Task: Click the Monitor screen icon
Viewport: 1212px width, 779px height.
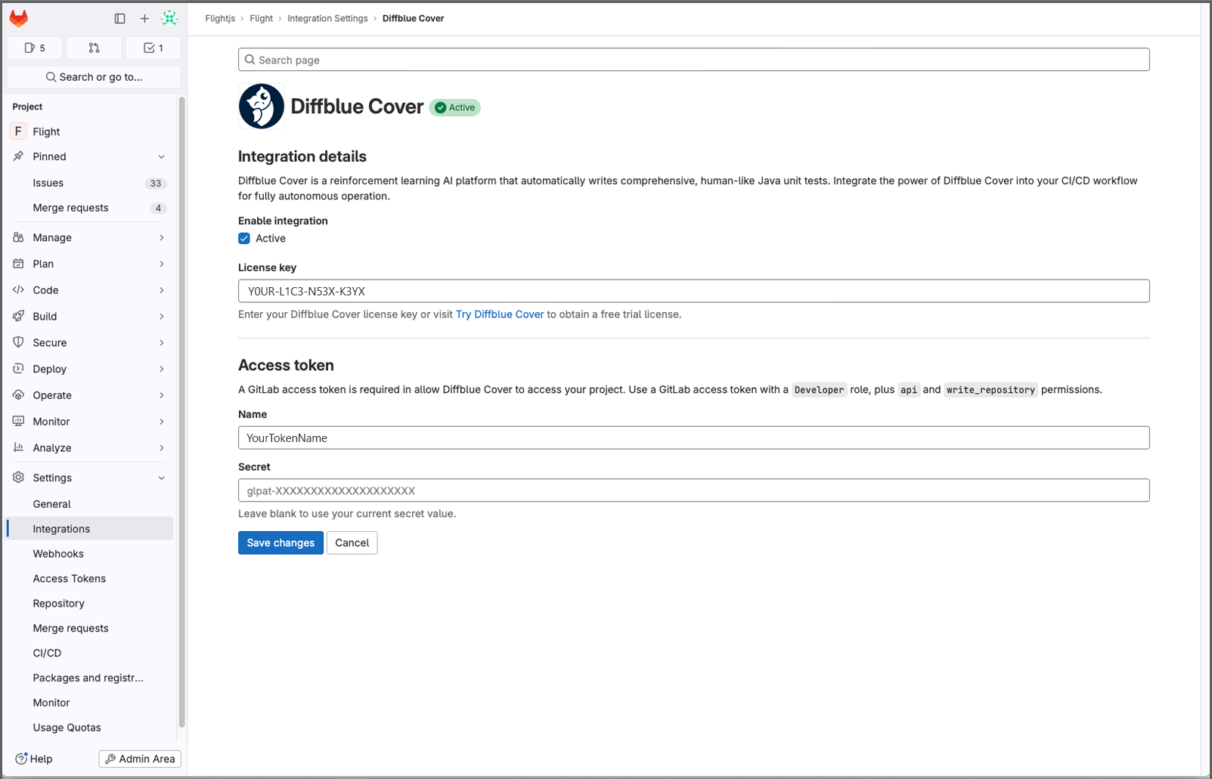Action: [x=18, y=422]
